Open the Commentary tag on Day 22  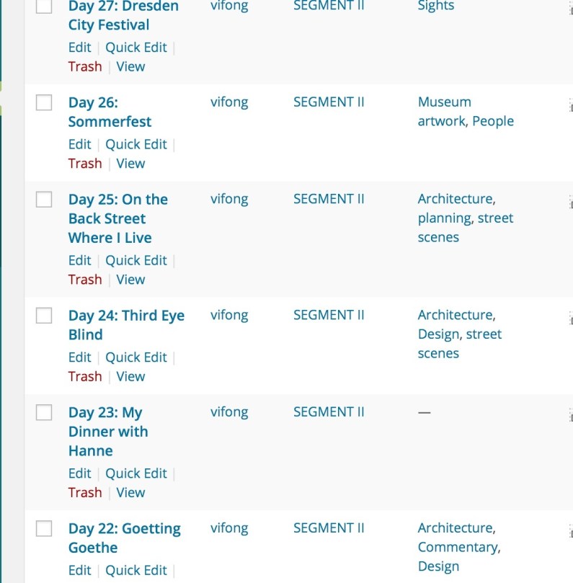click(457, 548)
